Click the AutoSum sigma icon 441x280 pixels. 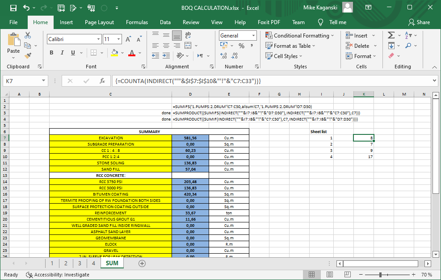coord(391,35)
